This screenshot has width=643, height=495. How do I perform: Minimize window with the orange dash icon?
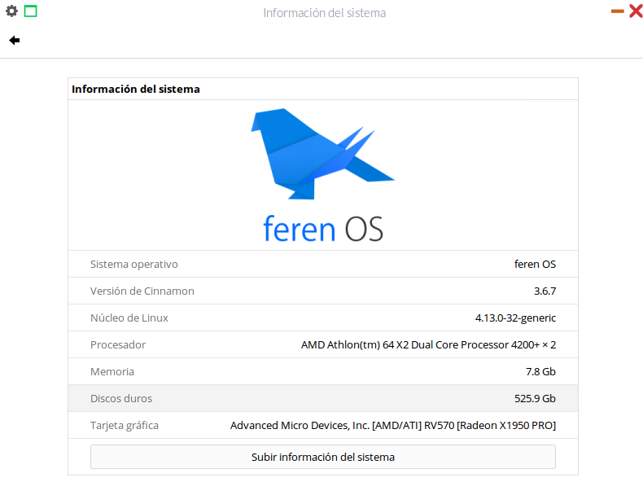click(617, 11)
